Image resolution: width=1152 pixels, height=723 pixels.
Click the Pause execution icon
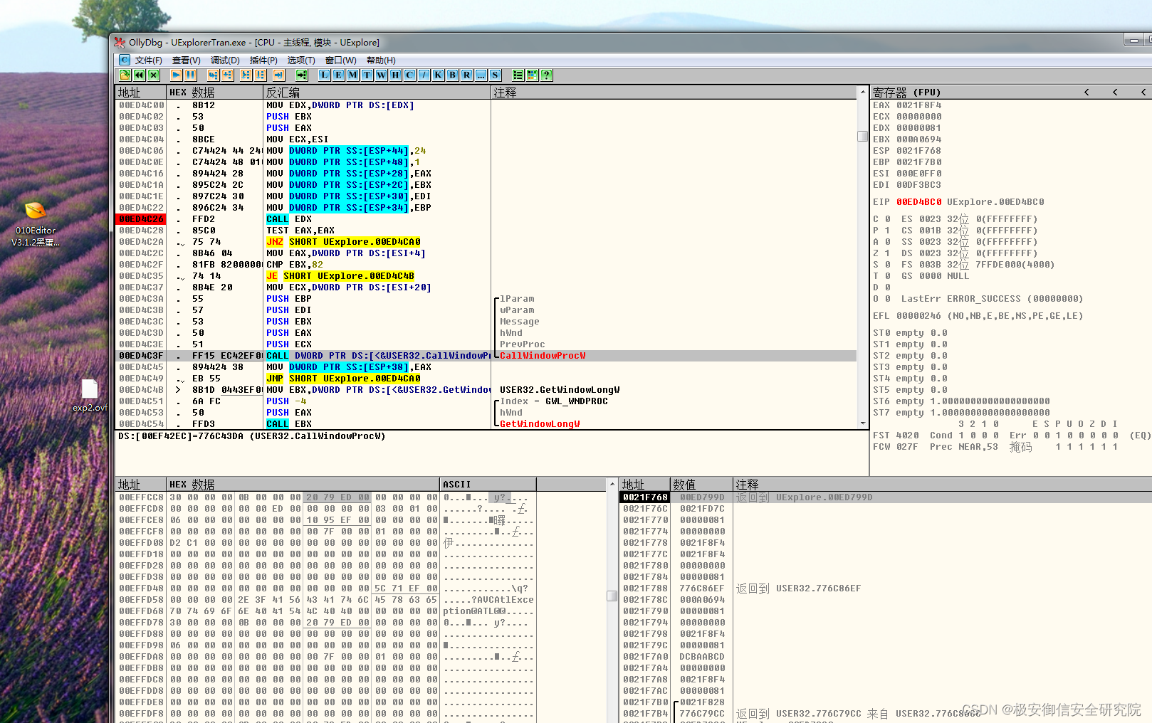[x=190, y=75]
